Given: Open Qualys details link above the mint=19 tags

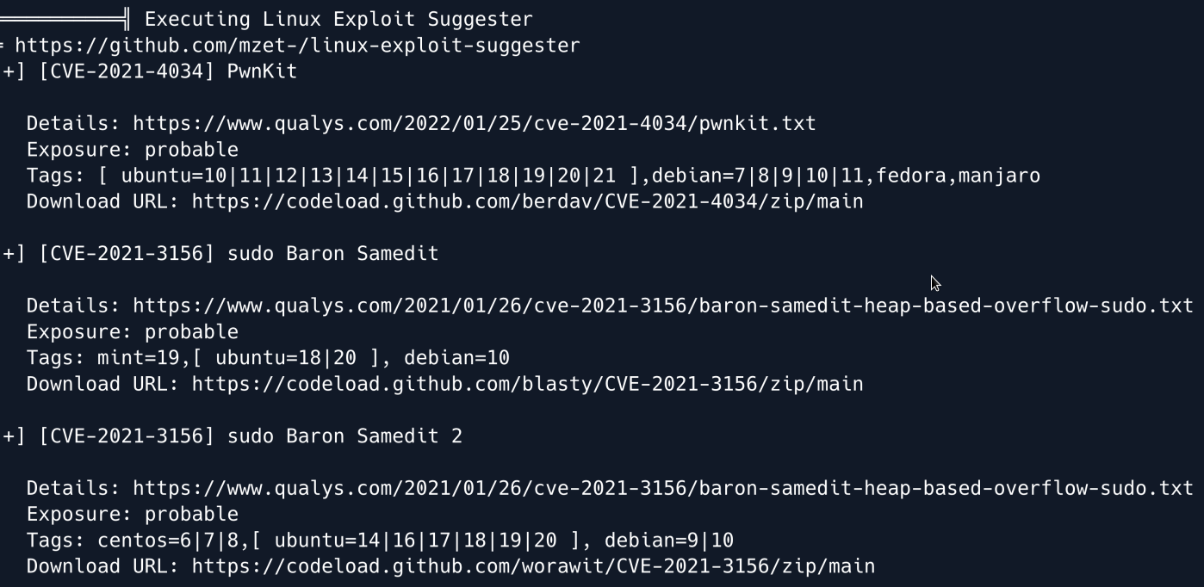Looking at the screenshot, I should 662,306.
